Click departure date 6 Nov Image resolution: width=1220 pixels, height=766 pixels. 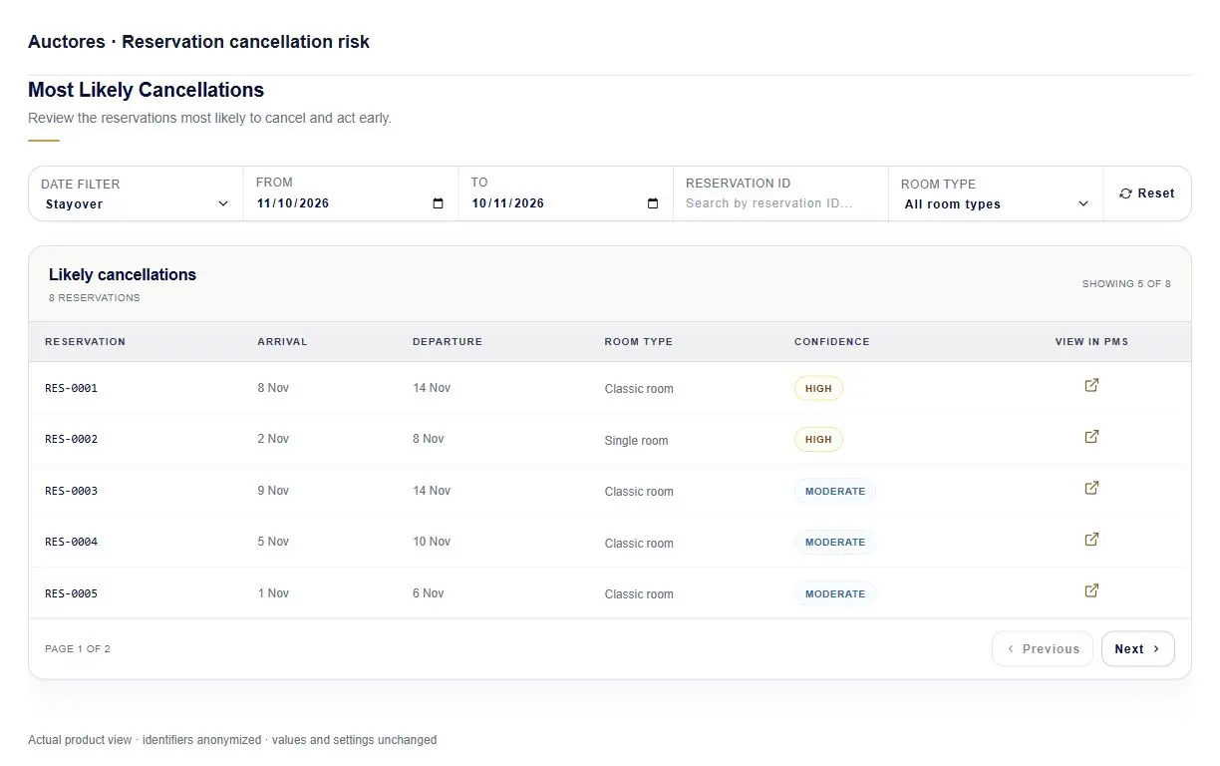pyautogui.click(x=429, y=593)
